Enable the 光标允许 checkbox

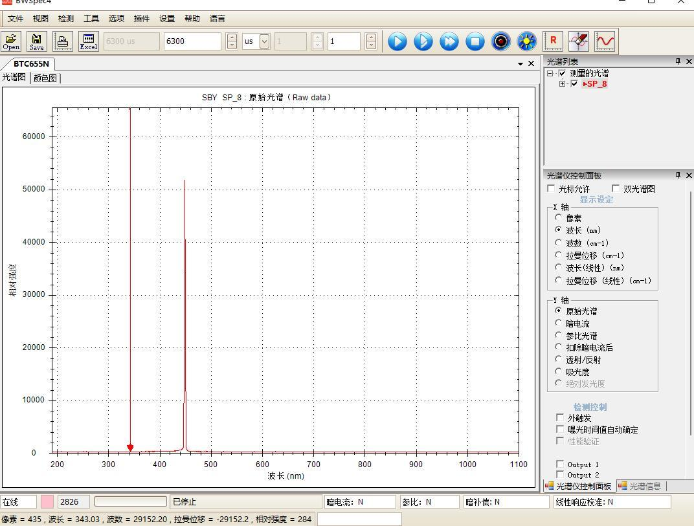[552, 189]
